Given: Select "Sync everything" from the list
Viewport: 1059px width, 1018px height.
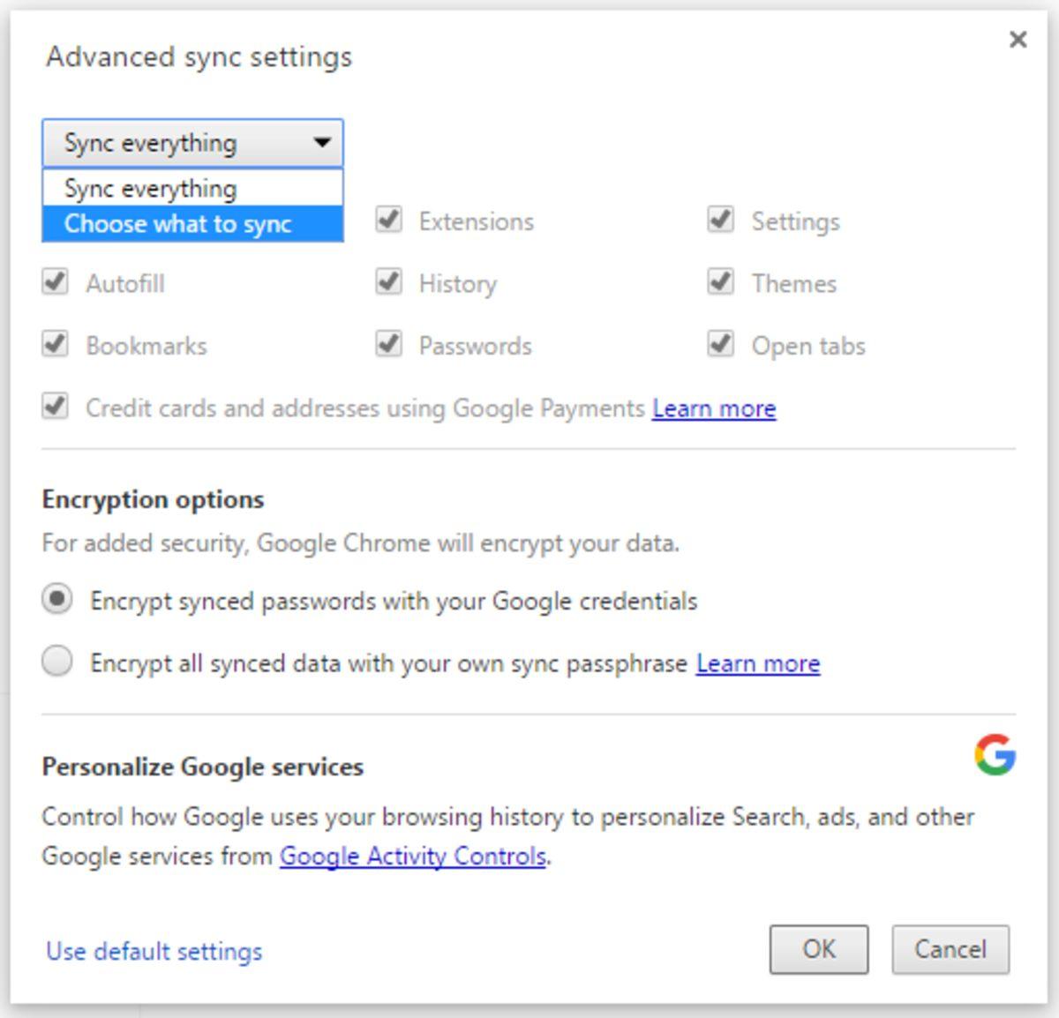Looking at the screenshot, I should tap(150, 187).
